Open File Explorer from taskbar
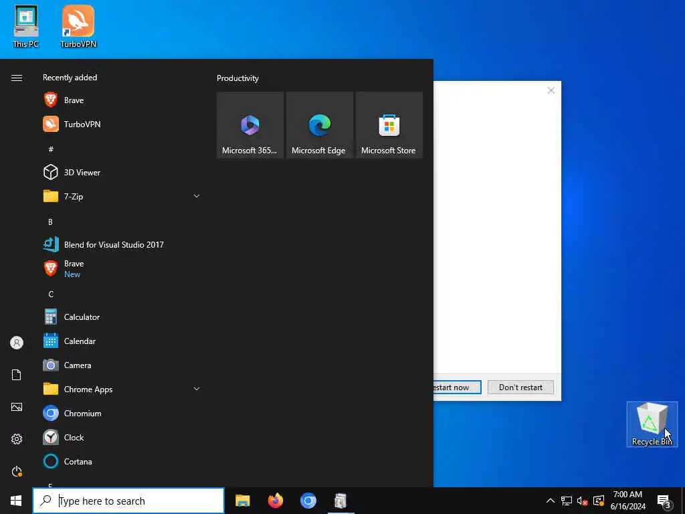 [x=242, y=501]
